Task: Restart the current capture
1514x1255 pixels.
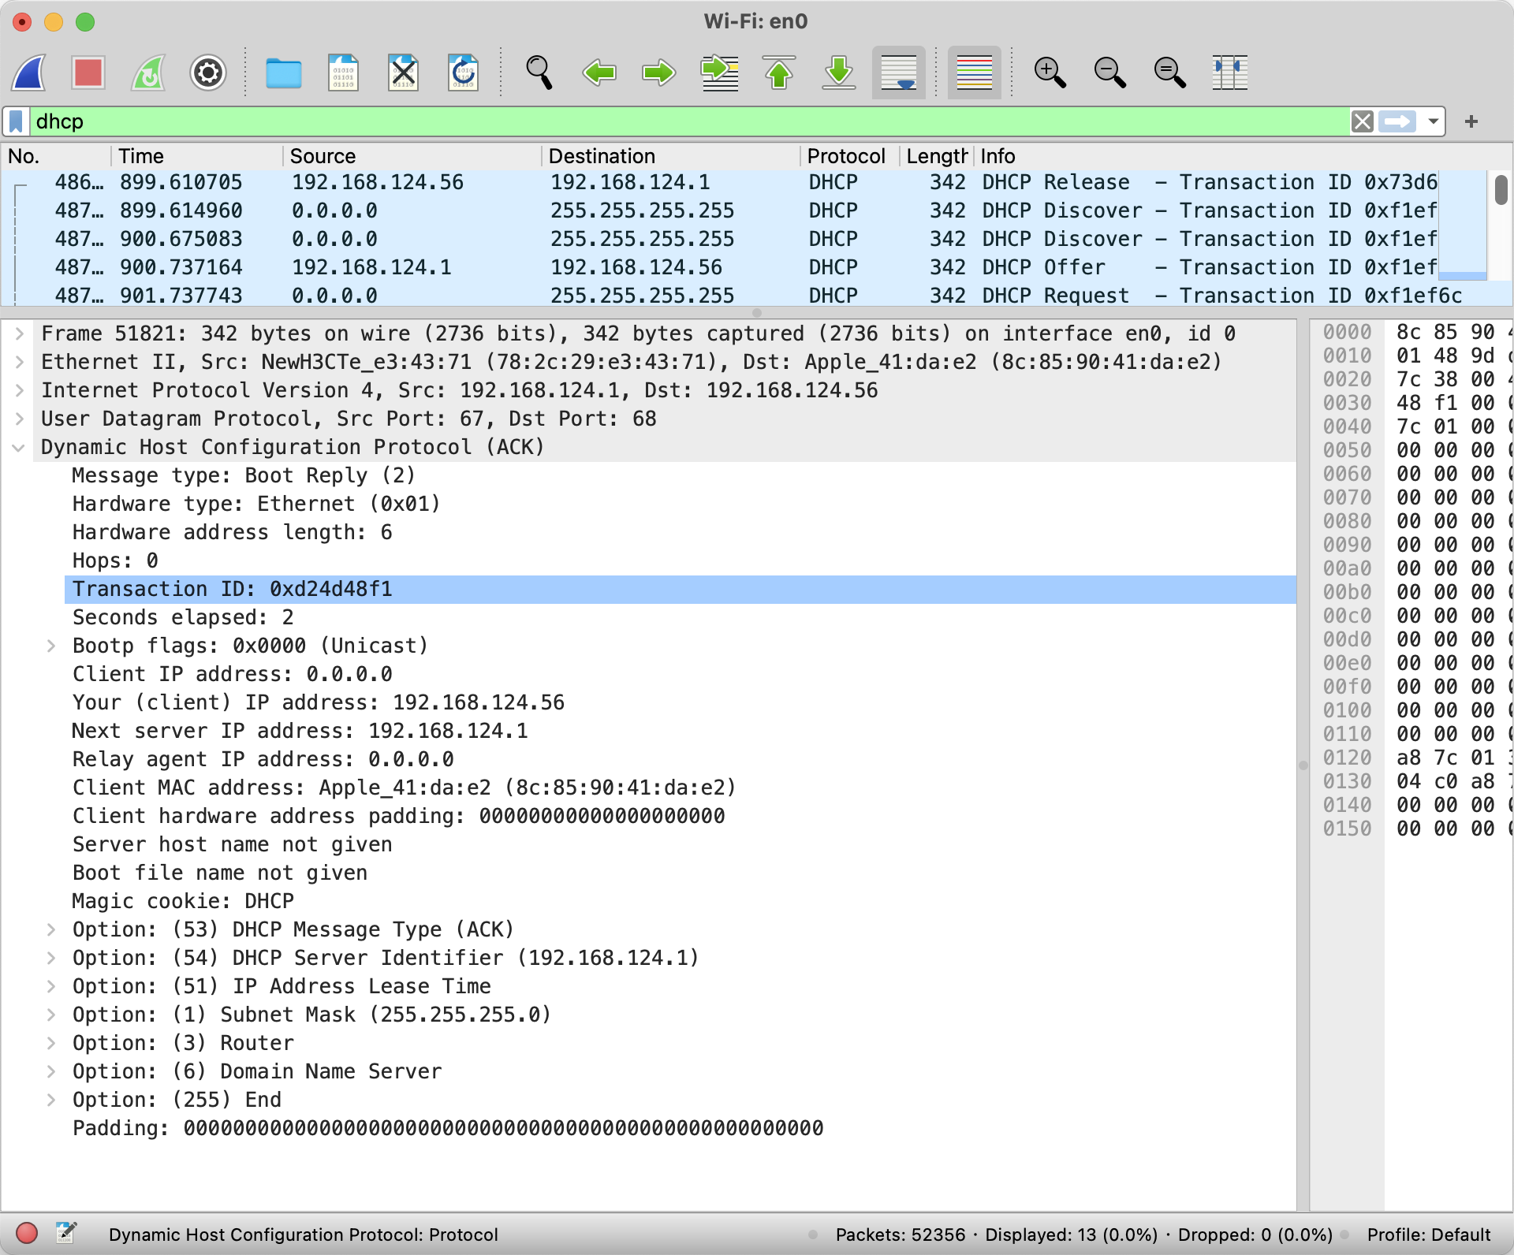Action: pyautogui.click(x=148, y=73)
